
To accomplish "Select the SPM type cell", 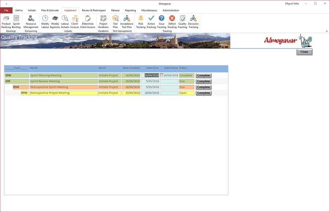I will click(x=17, y=75).
